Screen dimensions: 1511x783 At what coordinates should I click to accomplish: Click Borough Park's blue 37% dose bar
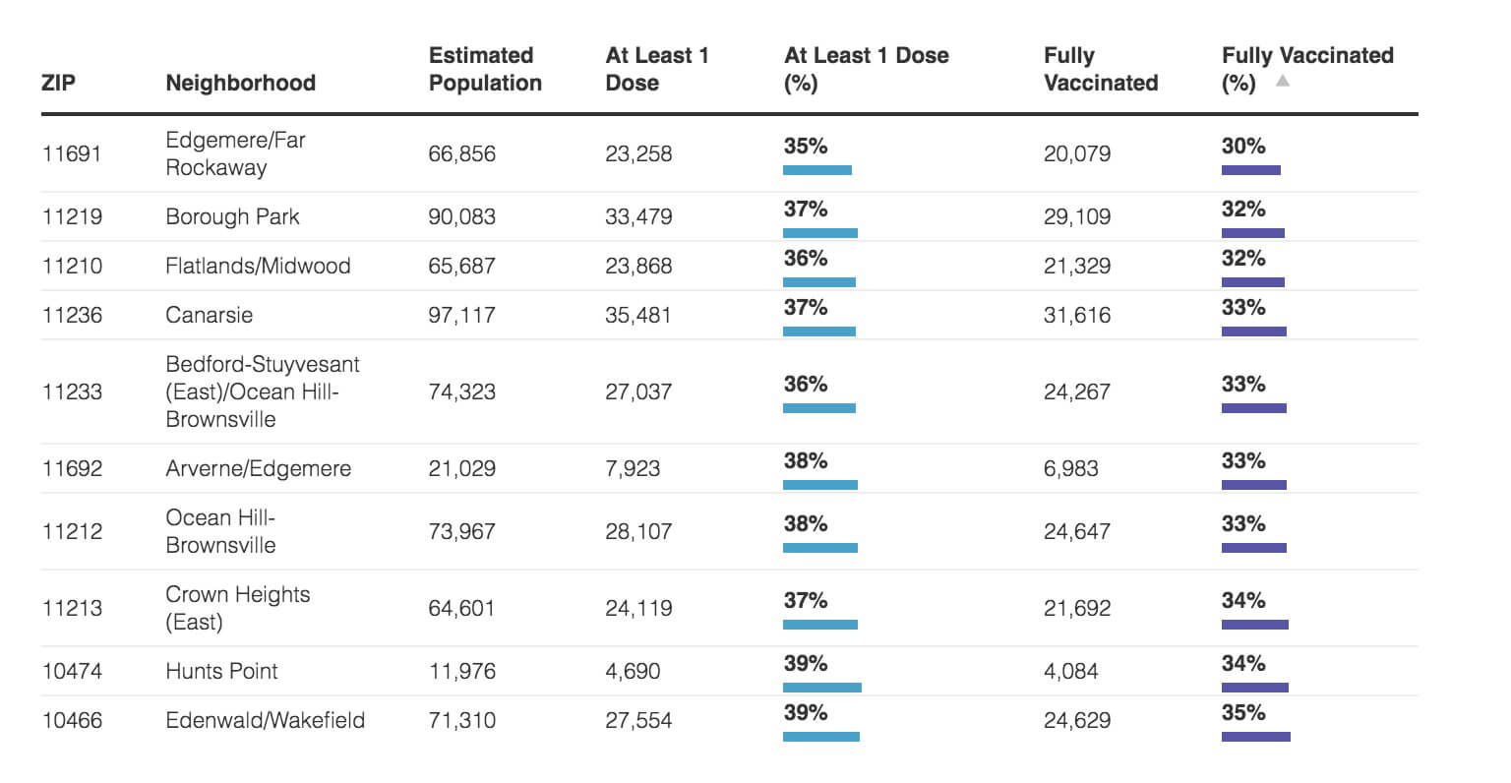[819, 233]
